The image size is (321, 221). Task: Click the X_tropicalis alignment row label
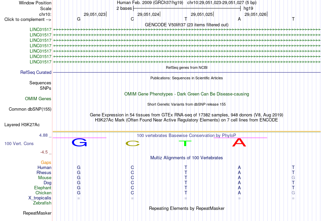(x=40, y=198)
